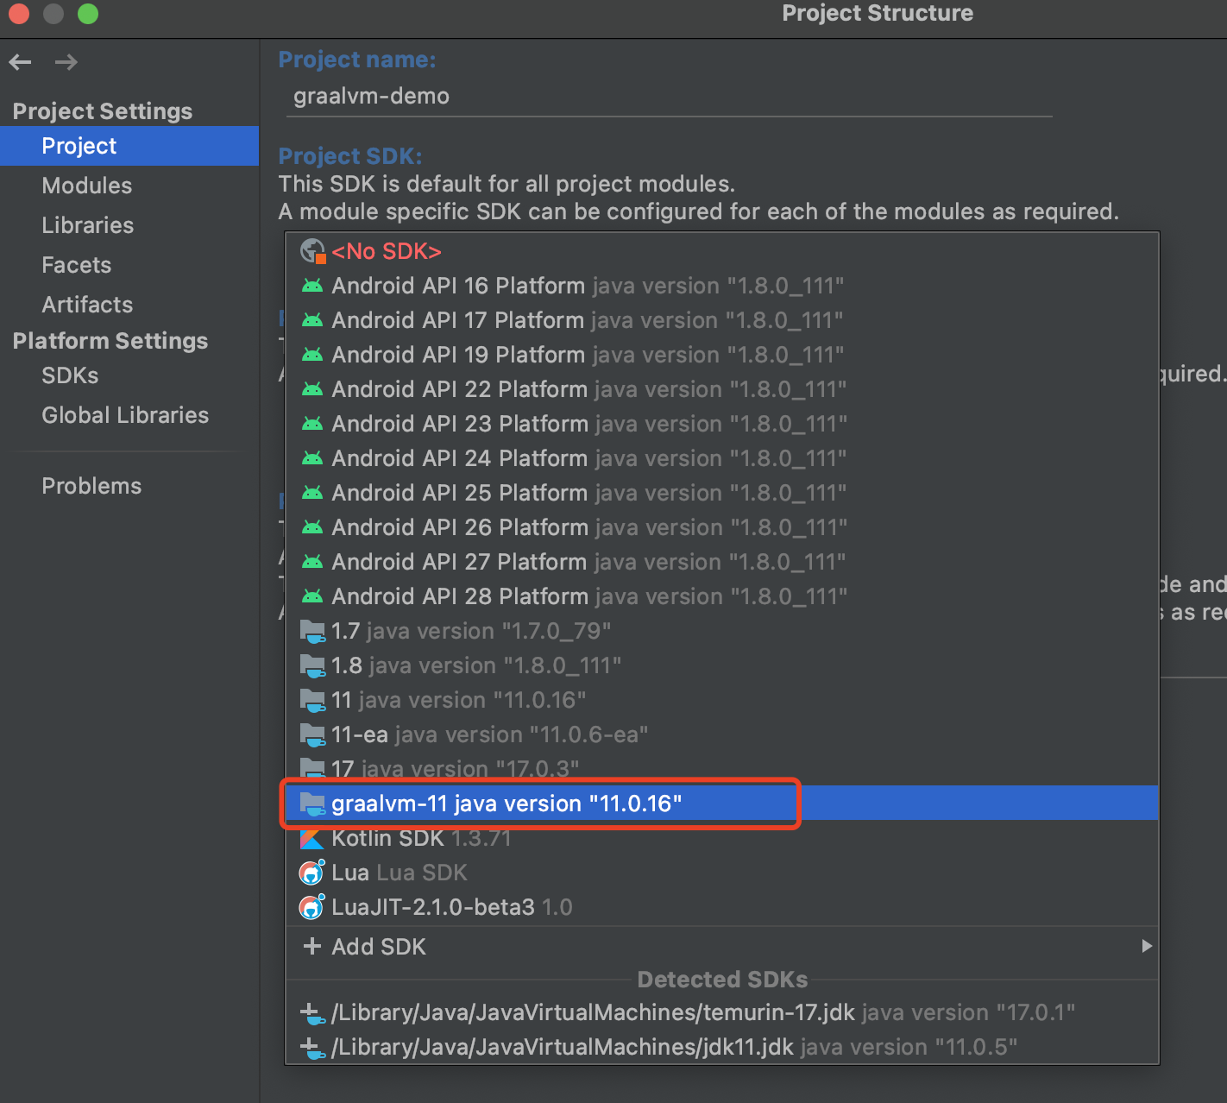This screenshot has height=1103, width=1227.
Task: Open the Modules settings page
Action: tap(129, 186)
